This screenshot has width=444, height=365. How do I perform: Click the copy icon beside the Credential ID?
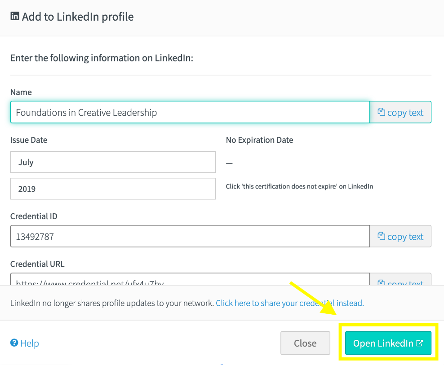(x=381, y=236)
